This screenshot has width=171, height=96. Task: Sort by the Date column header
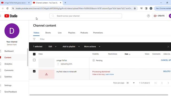(x=126, y=54)
